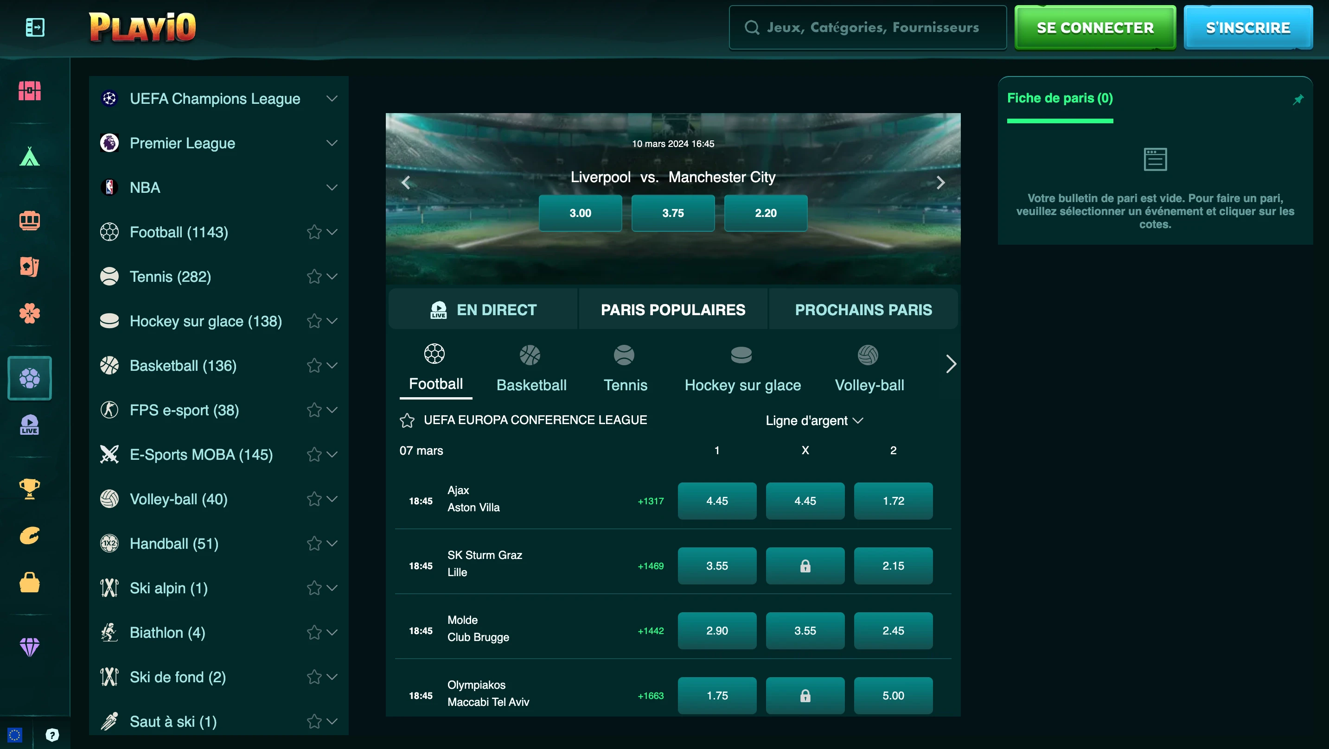The width and height of the screenshot is (1329, 749).
Task: Favorite Hockey sur glace with its star
Action: pyautogui.click(x=313, y=321)
